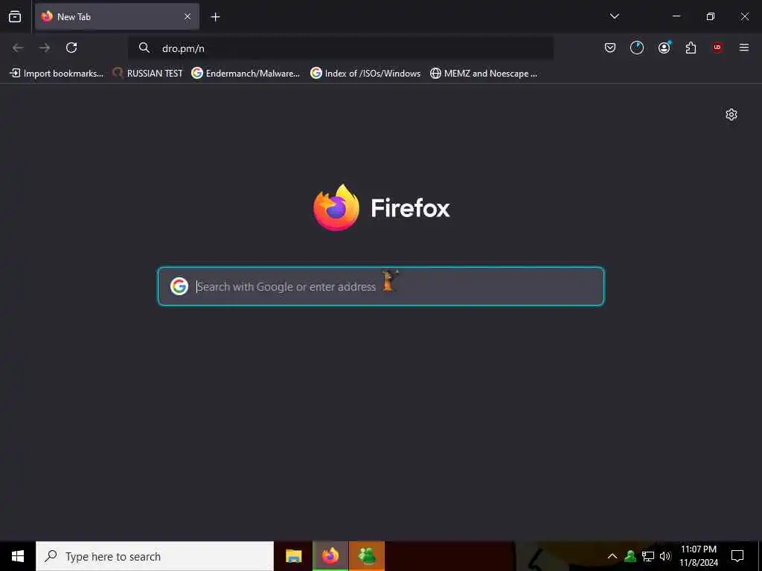762x571 pixels.
Task: Open the MEMZ and Noescape bookmark
Action: [484, 74]
